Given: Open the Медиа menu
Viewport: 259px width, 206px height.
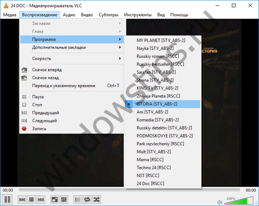Looking at the screenshot, I should (x=10, y=15).
